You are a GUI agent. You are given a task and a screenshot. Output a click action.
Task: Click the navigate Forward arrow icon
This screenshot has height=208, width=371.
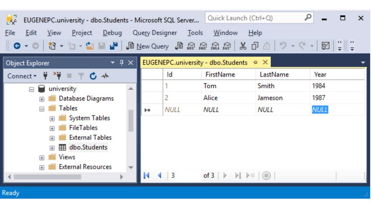(36, 46)
